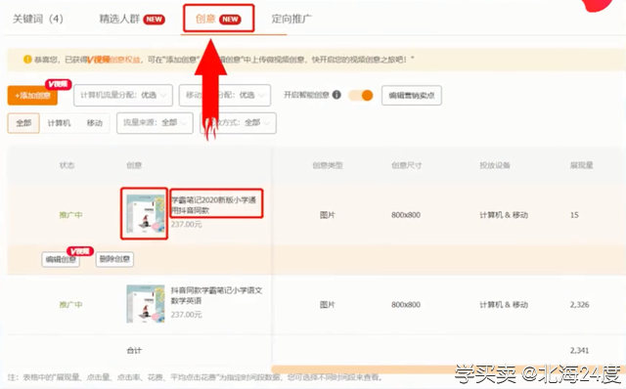Click the info icon beside 开启智能创意

pos(336,95)
